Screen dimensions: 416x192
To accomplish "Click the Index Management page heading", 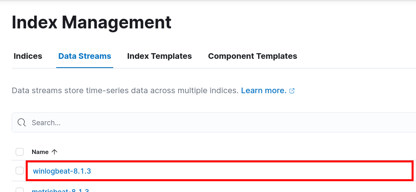I will pos(92,22).
